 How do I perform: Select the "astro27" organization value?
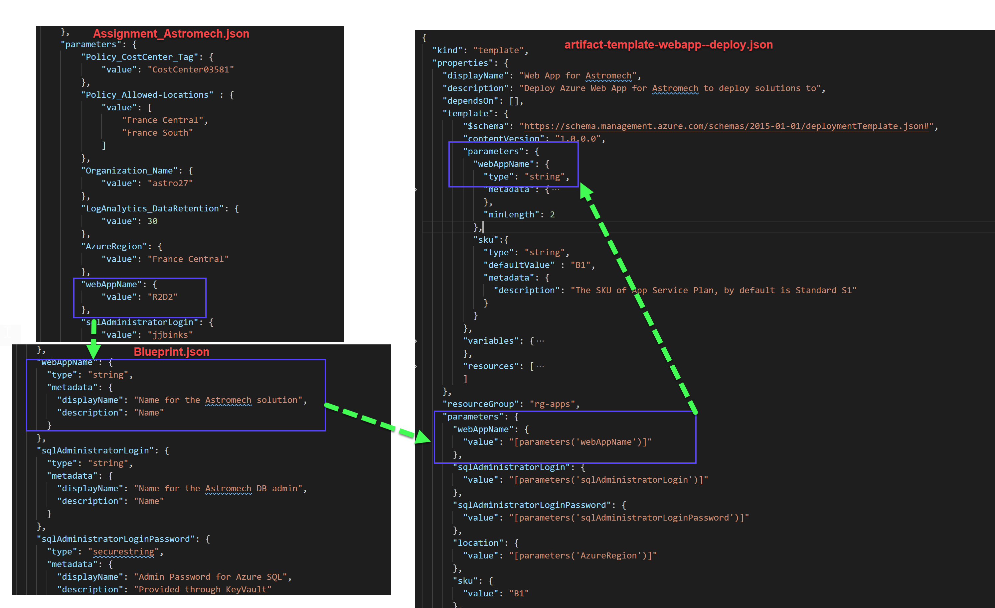(170, 183)
